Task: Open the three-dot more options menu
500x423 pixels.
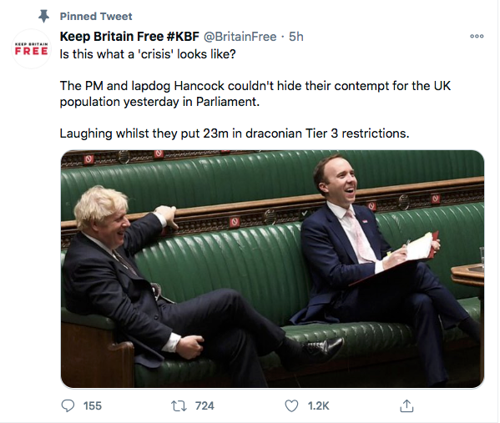Action: tap(477, 37)
